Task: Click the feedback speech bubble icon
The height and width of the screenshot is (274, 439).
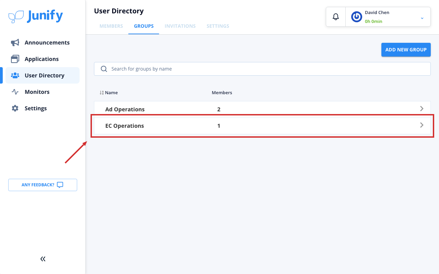Action: (60, 185)
